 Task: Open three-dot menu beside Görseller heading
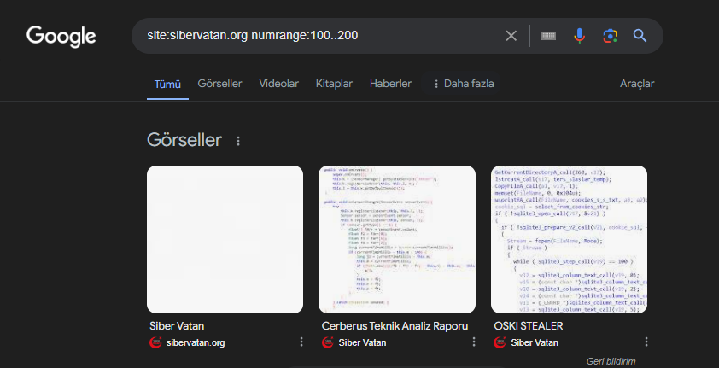click(238, 141)
